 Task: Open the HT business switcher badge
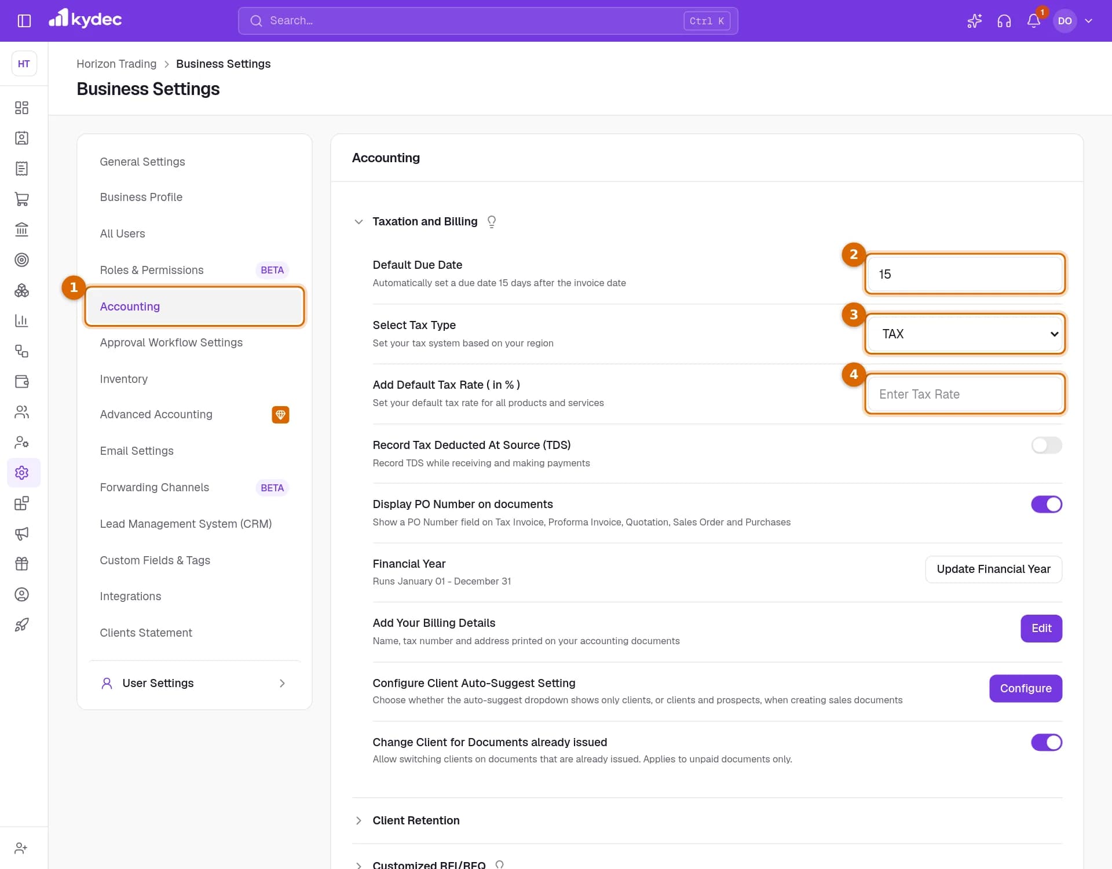tap(24, 64)
